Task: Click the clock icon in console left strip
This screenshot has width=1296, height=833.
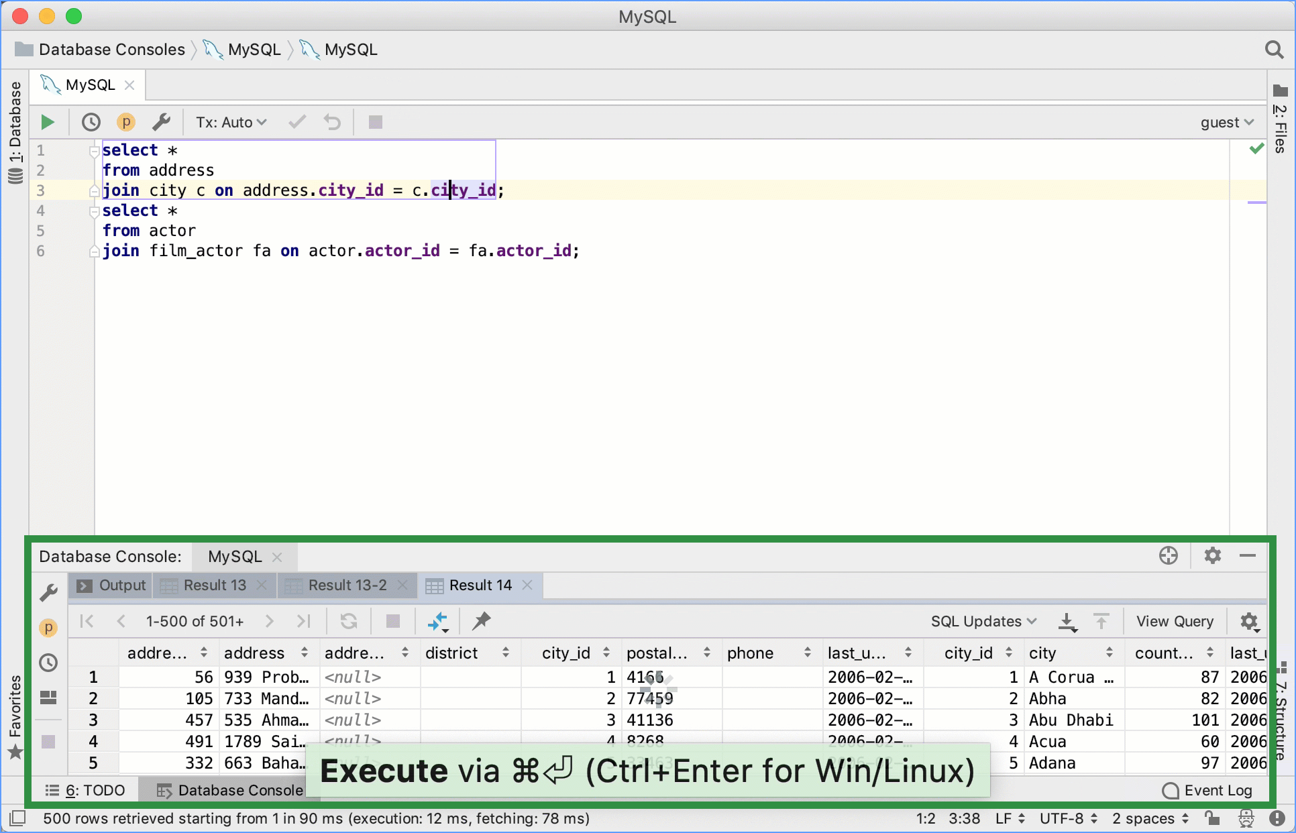Action: (48, 663)
